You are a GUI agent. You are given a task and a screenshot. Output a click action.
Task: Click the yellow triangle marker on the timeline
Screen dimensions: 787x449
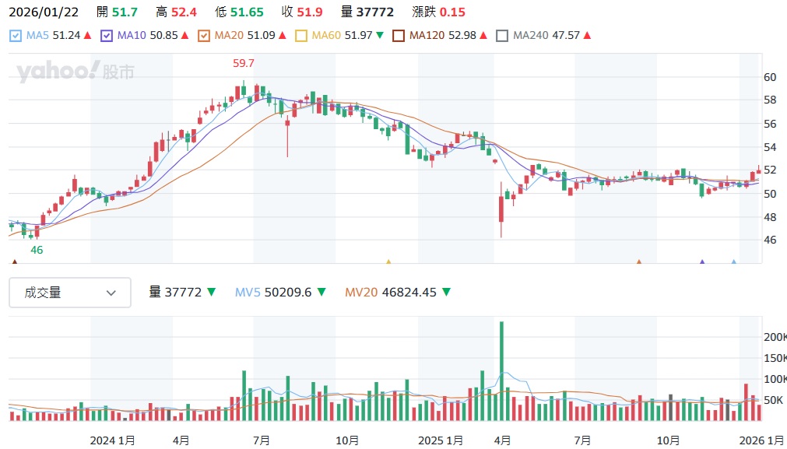click(388, 262)
